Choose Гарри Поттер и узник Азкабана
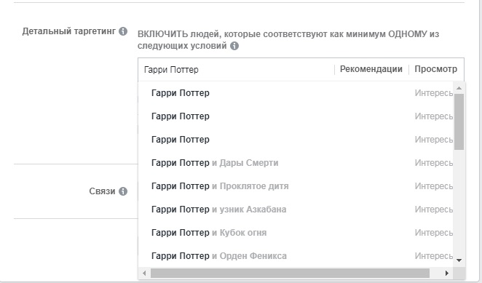This screenshot has height=283, width=482. coord(296,210)
